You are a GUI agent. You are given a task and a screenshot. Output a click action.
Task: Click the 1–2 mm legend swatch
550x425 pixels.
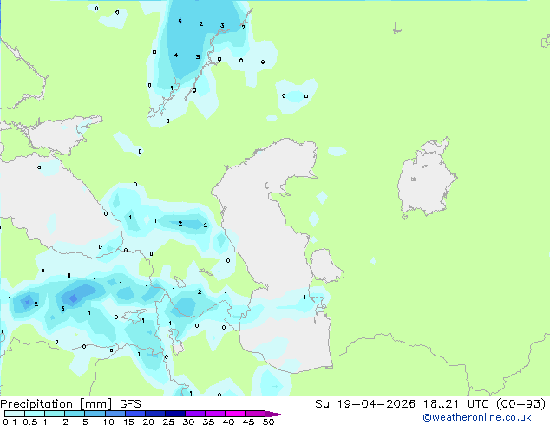(55, 414)
